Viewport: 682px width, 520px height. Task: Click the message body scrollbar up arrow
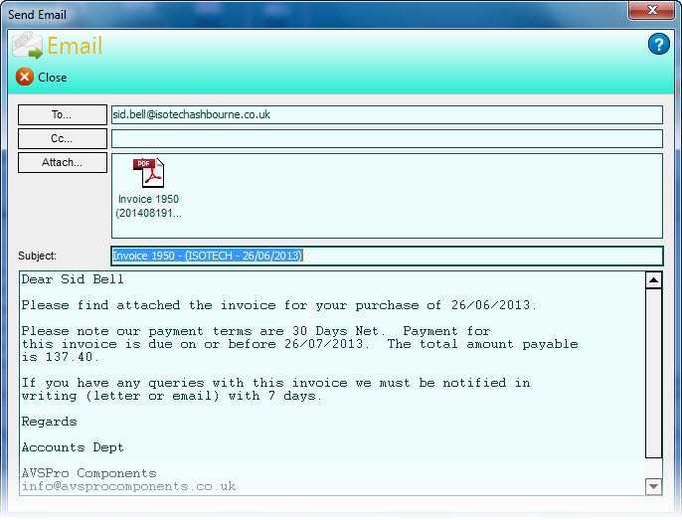point(653,280)
